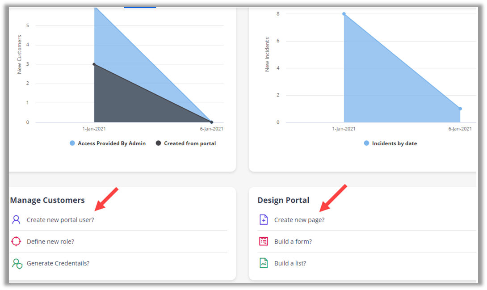Click the incidents data point at 1-Jan-2021

pyautogui.click(x=344, y=14)
